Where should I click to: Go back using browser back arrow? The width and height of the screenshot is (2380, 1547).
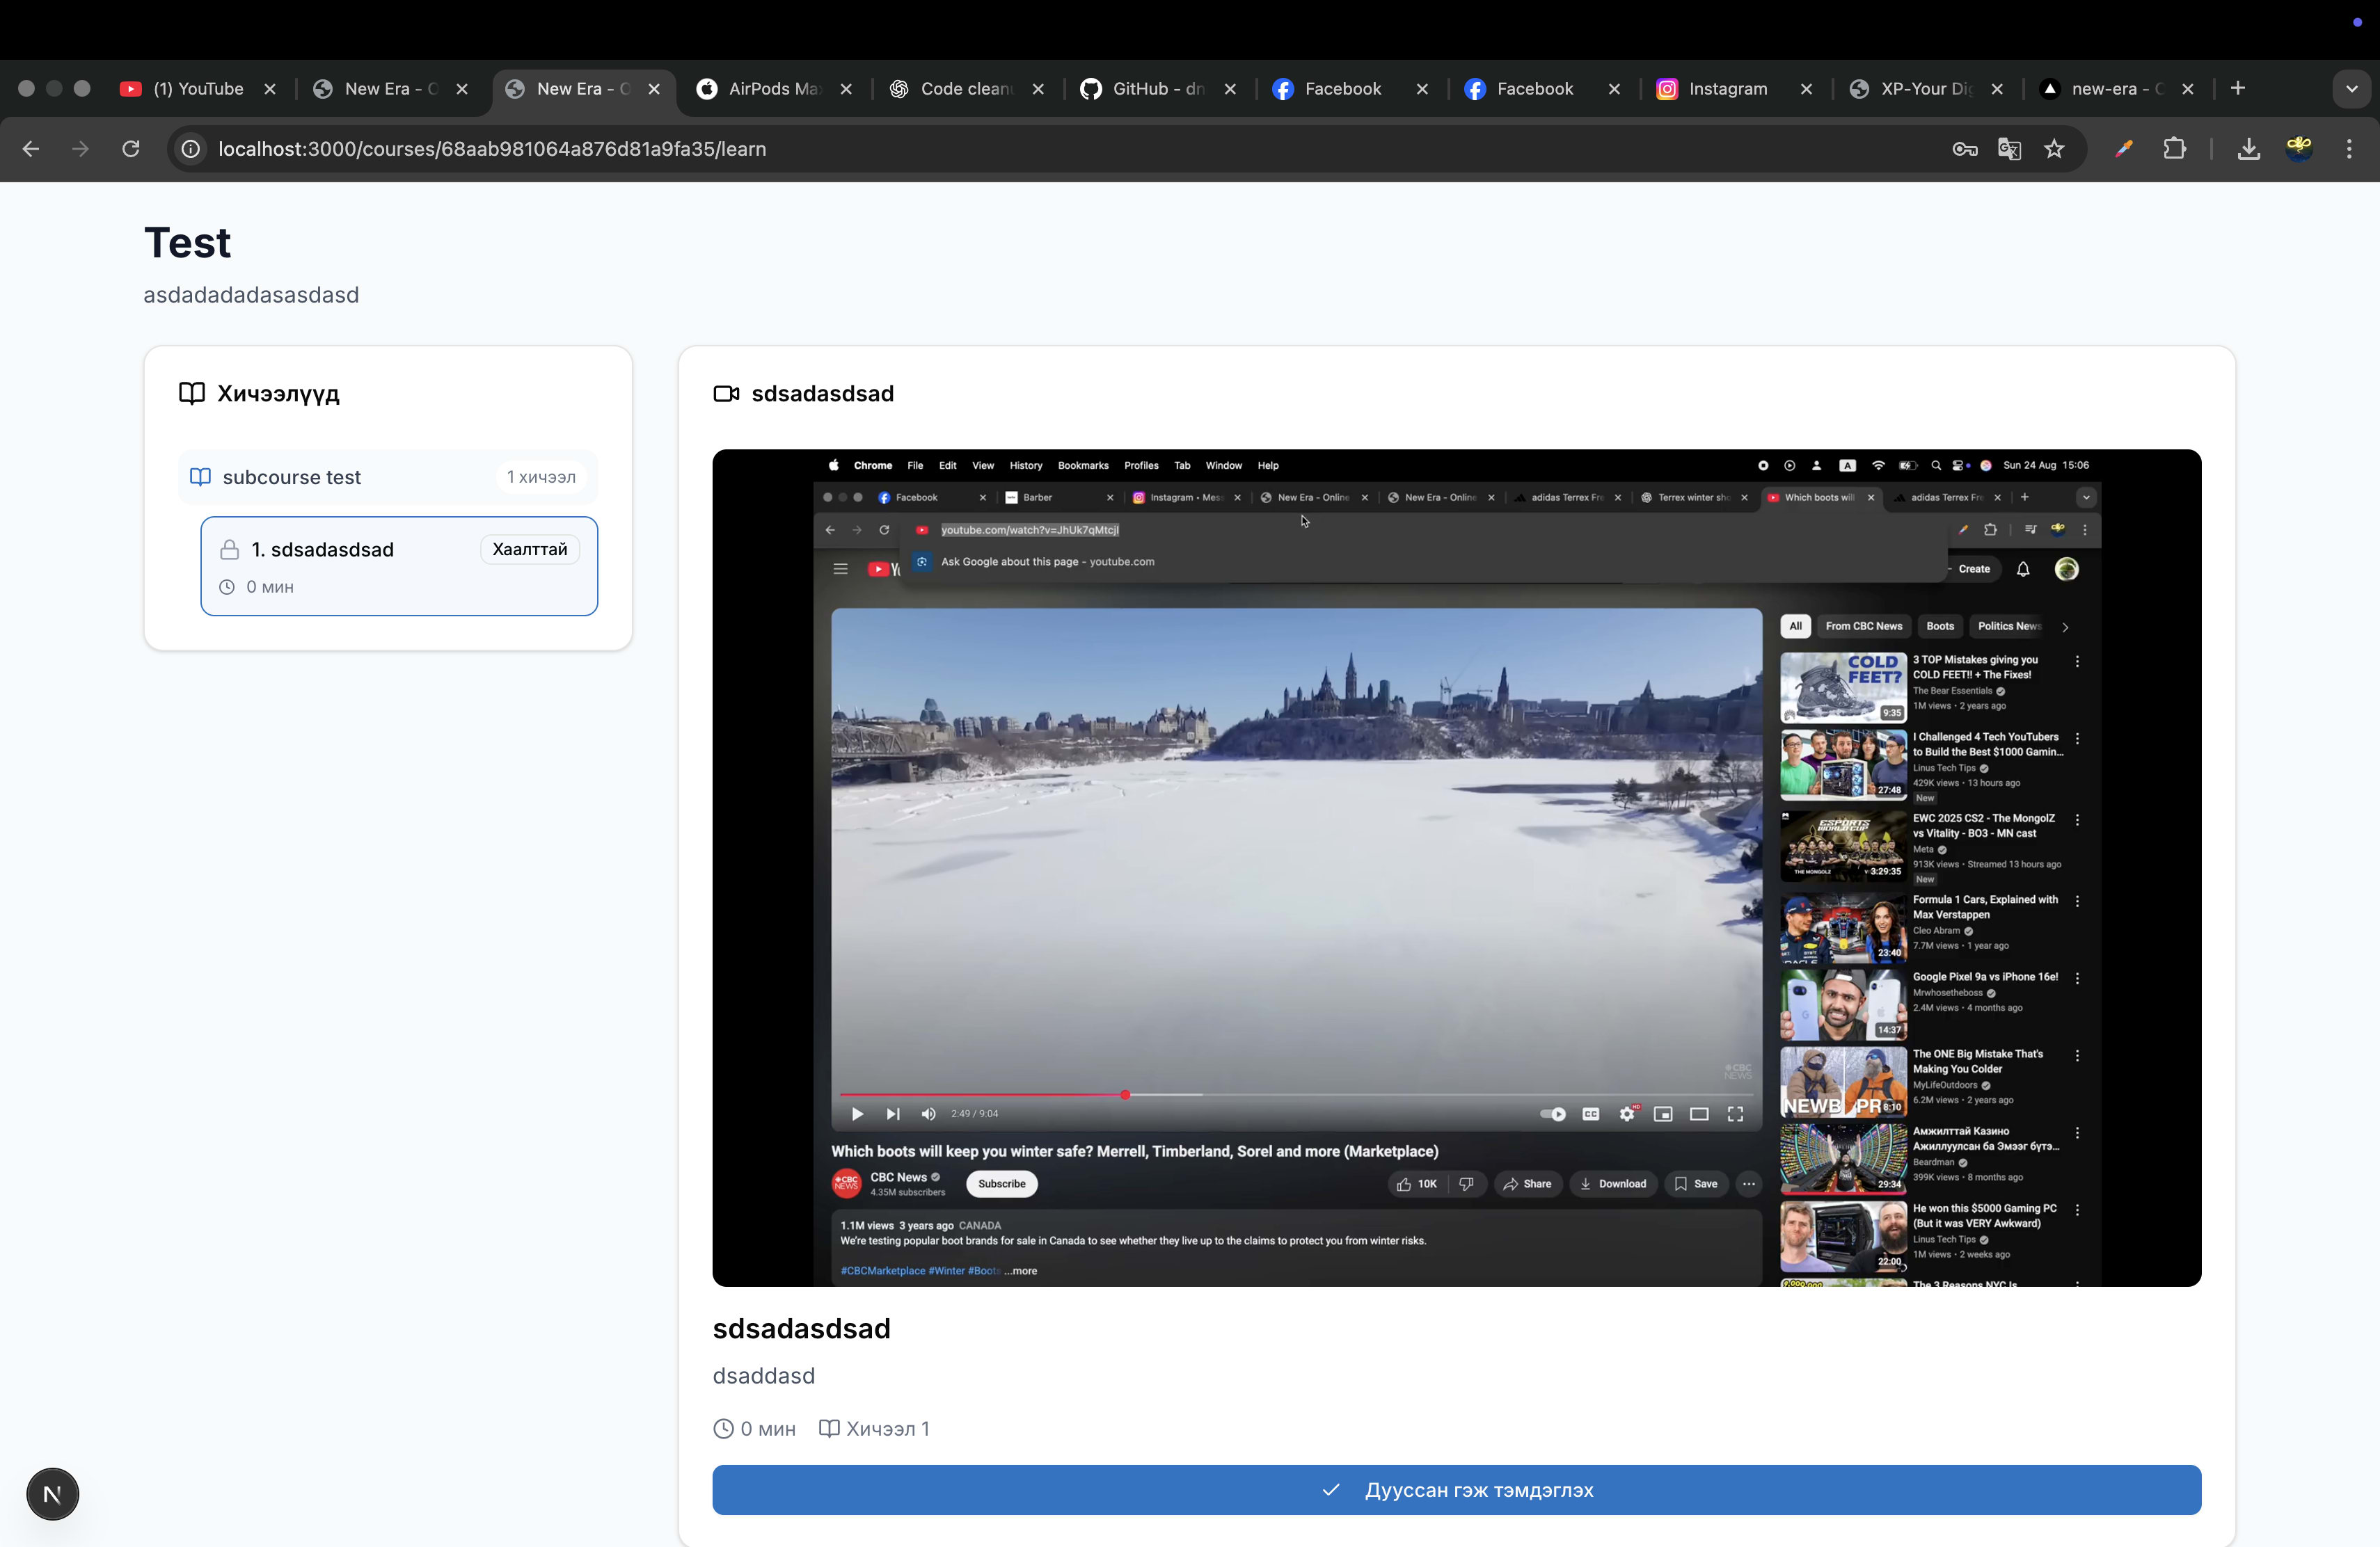pyautogui.click(x=31, y=149)
